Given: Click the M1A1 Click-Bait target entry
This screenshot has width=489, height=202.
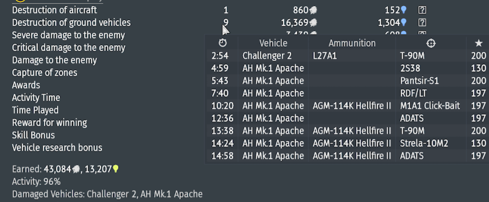Looking at the screenshot, I should click(430, 106).
